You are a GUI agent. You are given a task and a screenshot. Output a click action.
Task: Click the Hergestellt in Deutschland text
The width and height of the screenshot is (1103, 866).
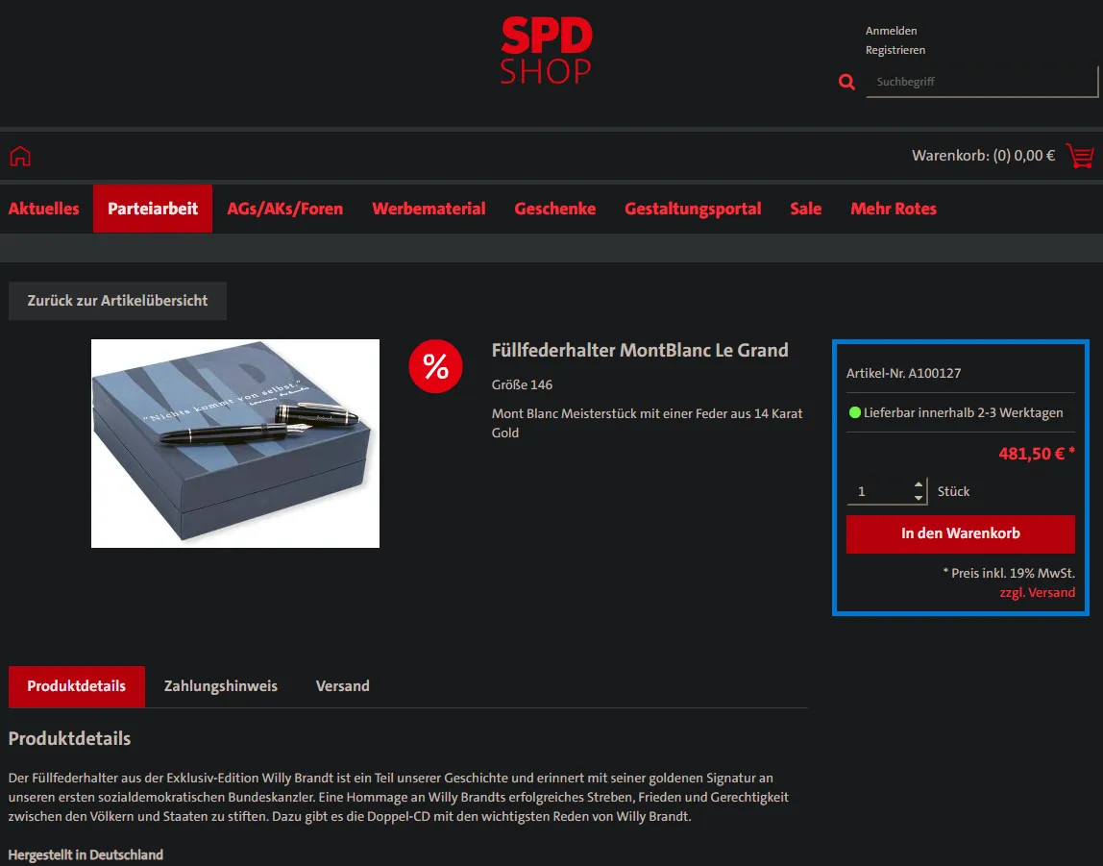(86, 854)
